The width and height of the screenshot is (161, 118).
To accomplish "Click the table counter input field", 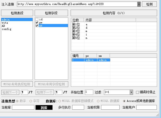I will click(24, 92).
